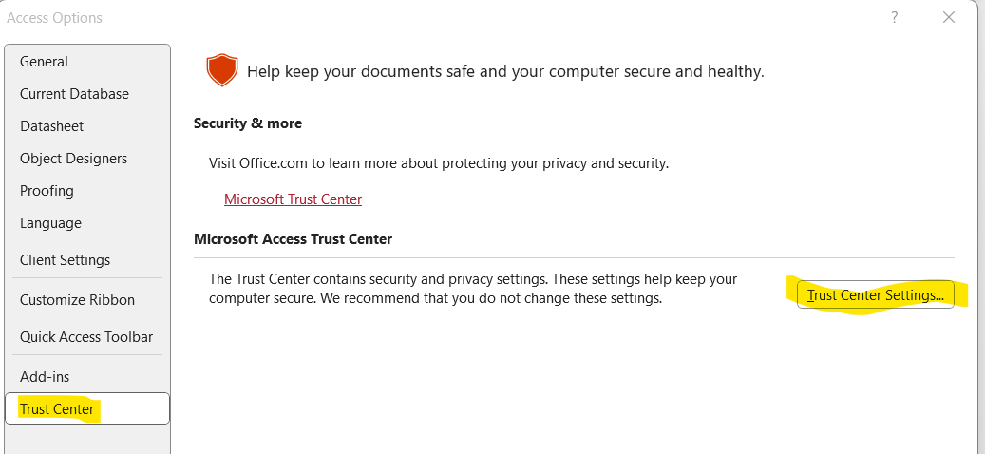
Task: Select Current Database in the sidebar
Action: 74,94
